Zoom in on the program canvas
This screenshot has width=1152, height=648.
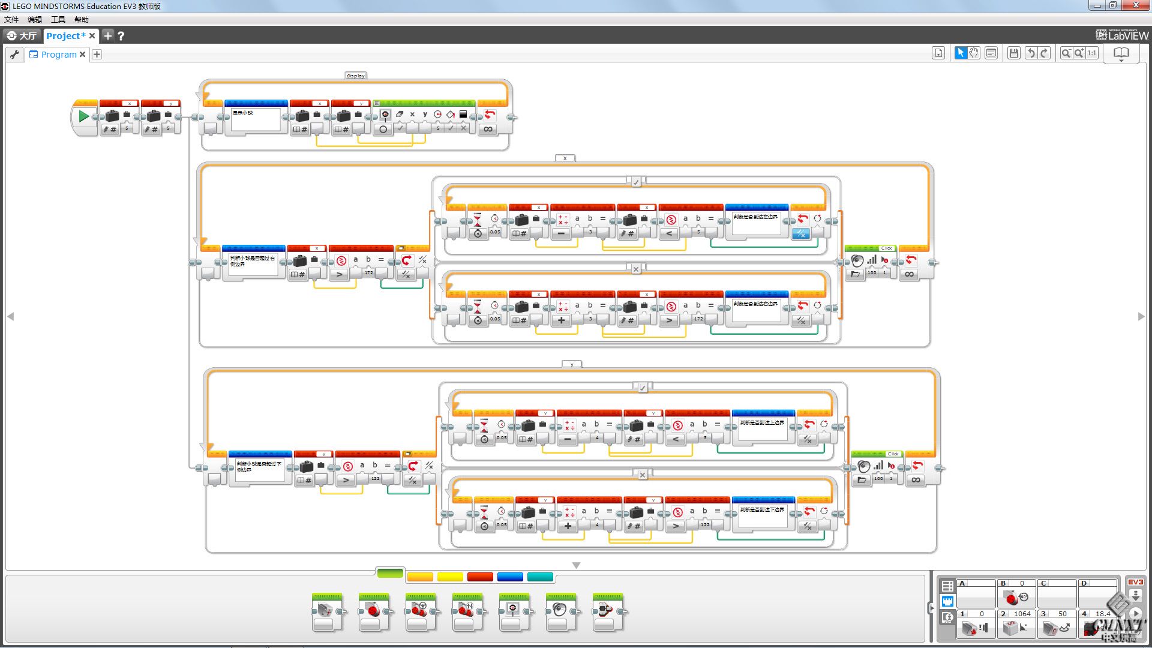click(x=1079, y=53)
